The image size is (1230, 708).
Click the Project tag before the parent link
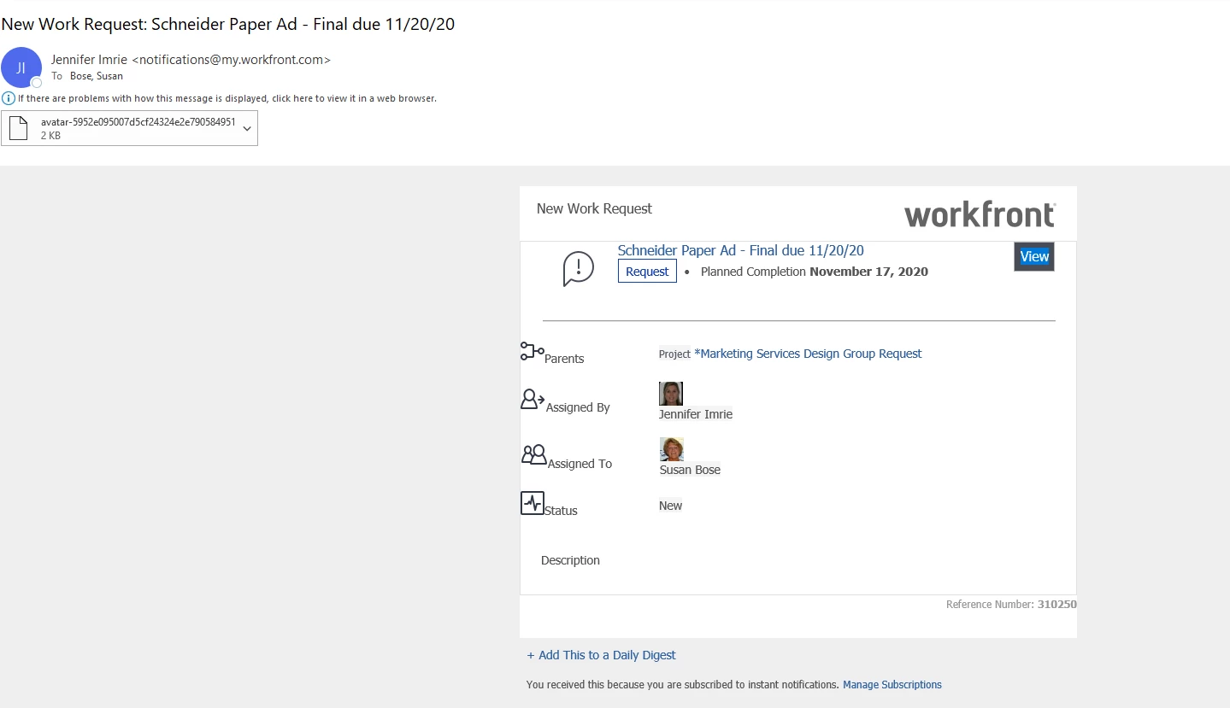[674, 354]
